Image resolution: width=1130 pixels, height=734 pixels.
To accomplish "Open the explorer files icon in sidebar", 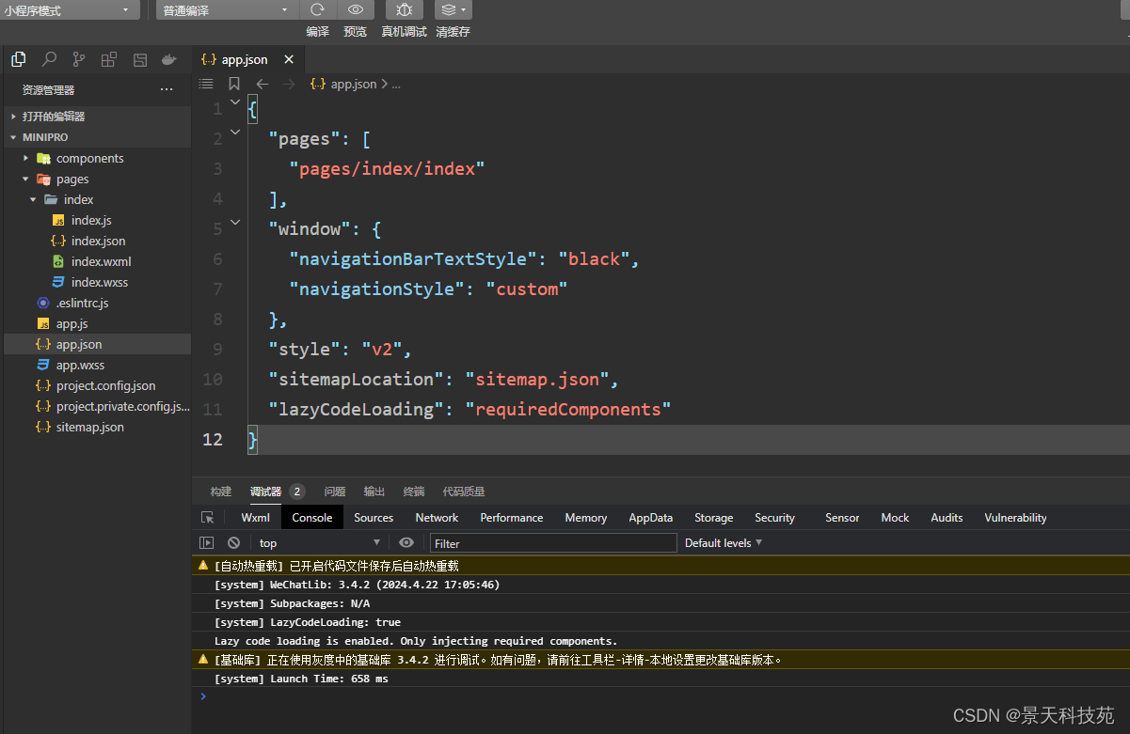I will point(18,59).
